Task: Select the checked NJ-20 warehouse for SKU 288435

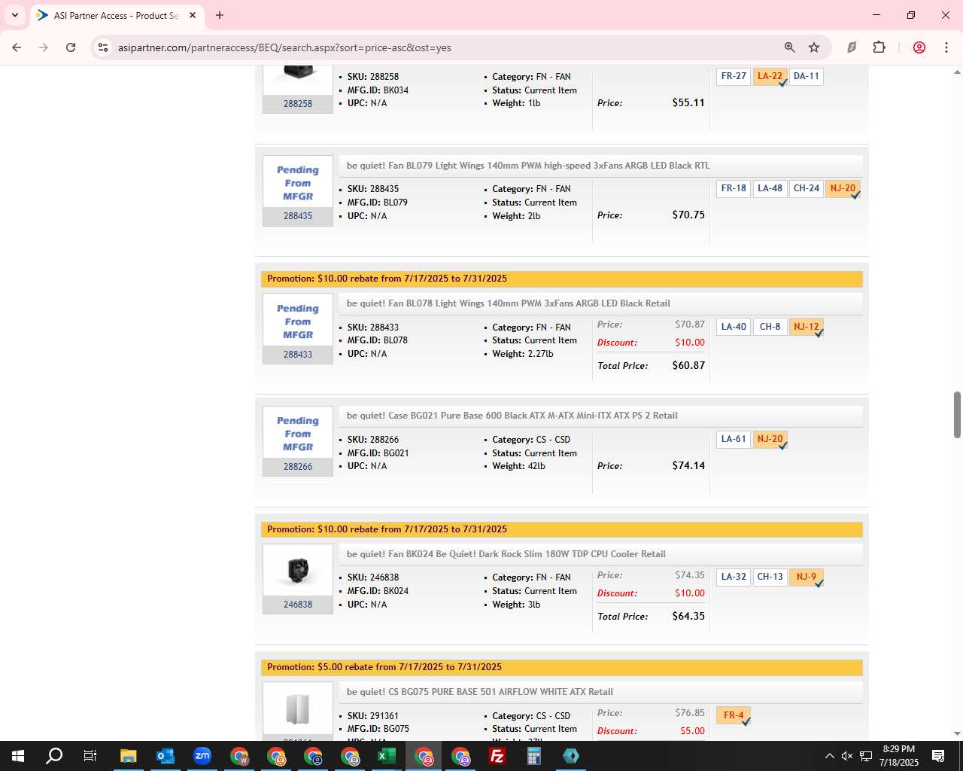Action: pos(843,188)
